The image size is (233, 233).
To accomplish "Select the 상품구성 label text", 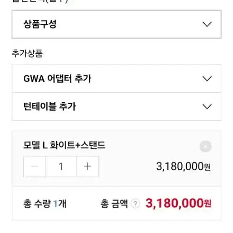I will click(40, 24).
